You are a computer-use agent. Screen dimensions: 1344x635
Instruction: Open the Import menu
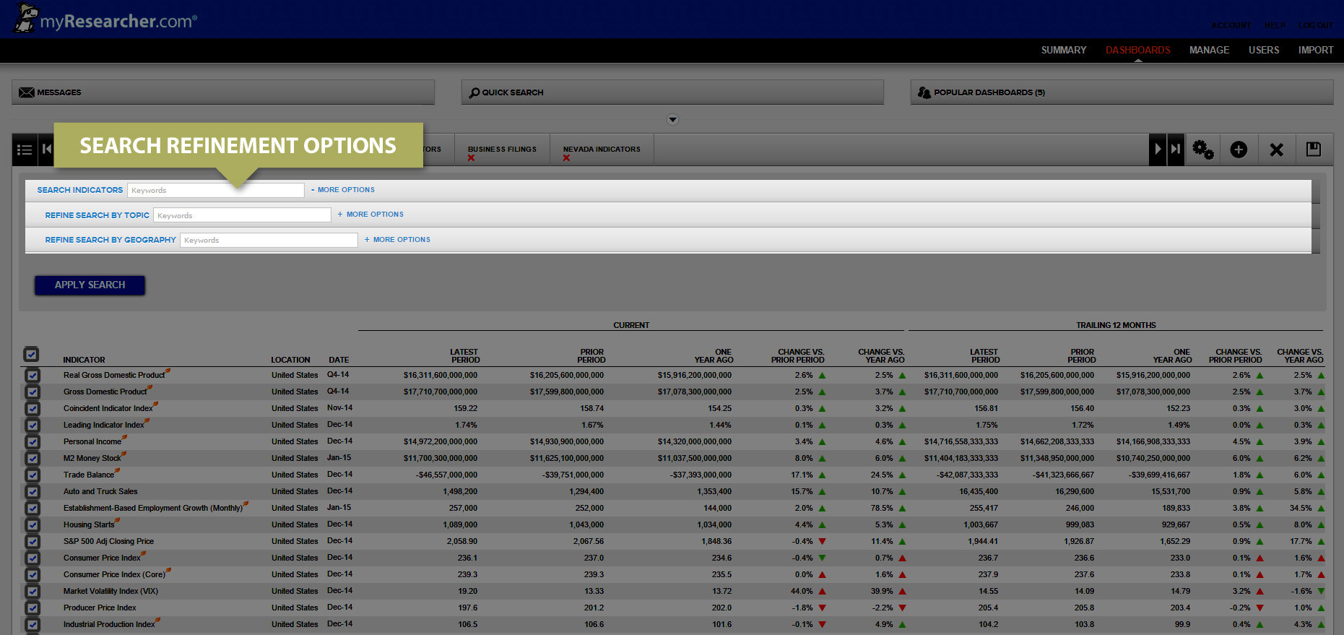1315,50
